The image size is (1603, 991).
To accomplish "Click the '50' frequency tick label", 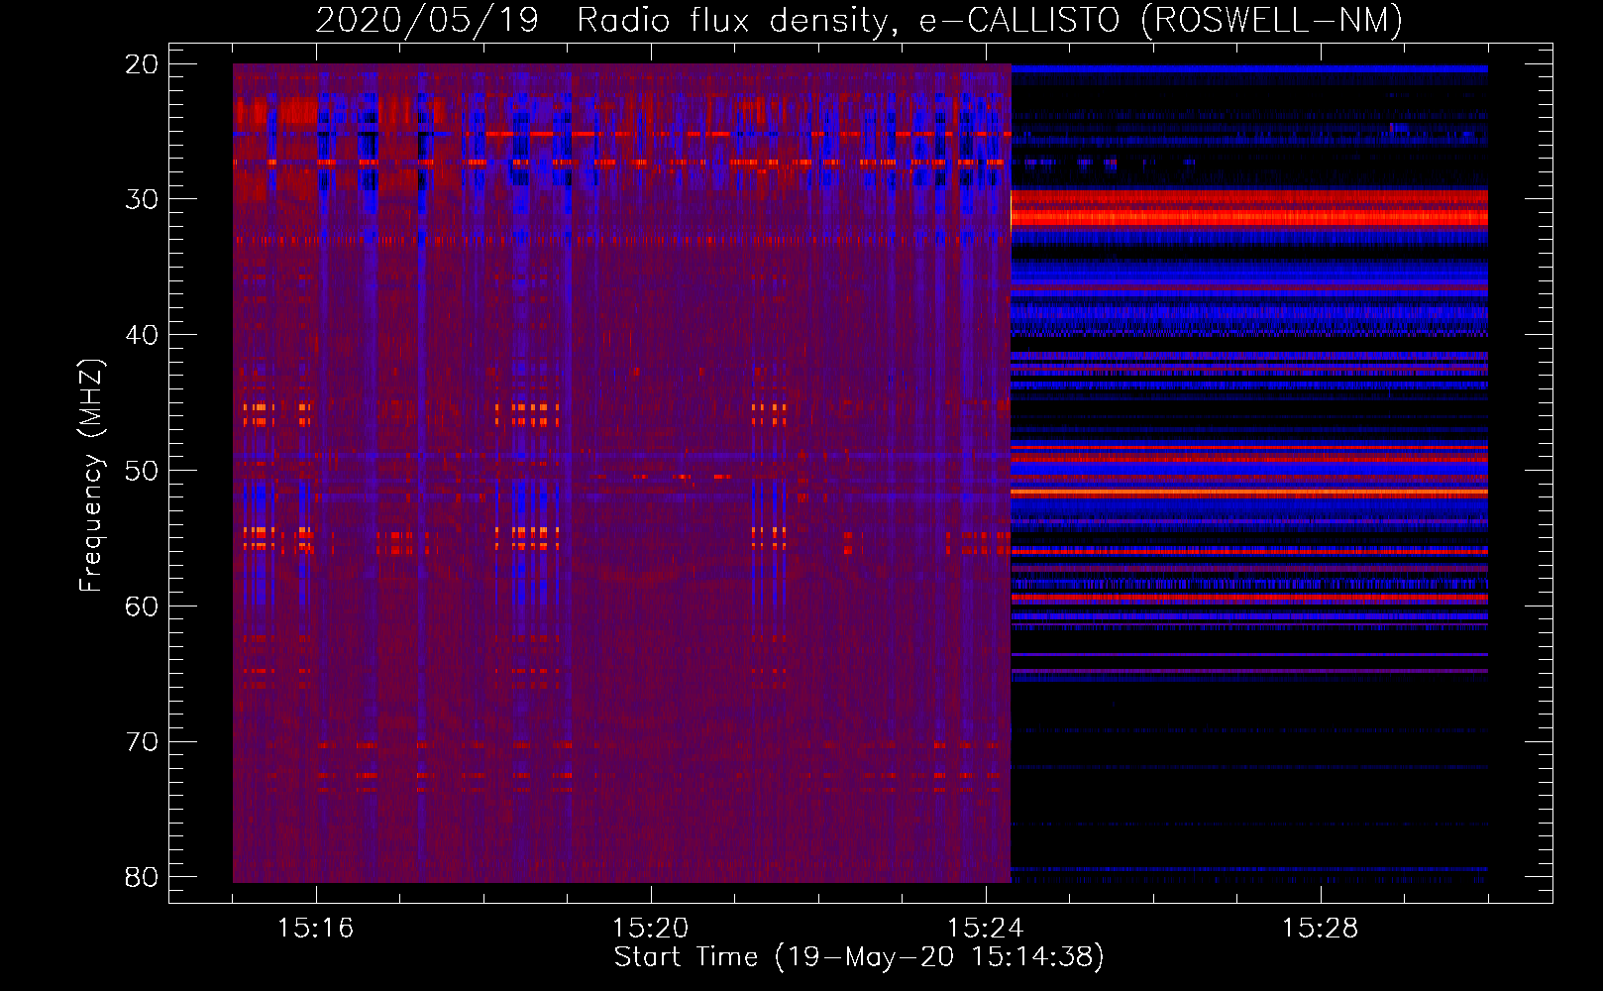I will (x=142, y=471).
